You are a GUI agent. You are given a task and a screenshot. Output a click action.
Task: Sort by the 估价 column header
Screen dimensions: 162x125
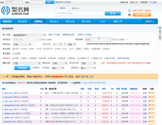[x=104, y=89]
